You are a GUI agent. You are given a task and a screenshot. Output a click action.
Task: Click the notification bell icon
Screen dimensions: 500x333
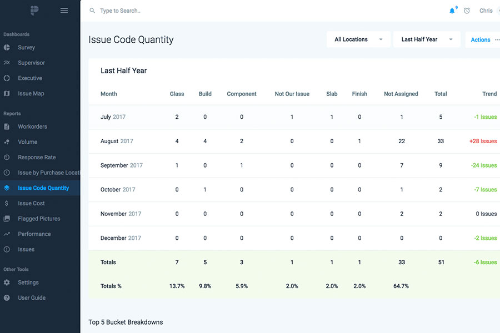(452, 11)
